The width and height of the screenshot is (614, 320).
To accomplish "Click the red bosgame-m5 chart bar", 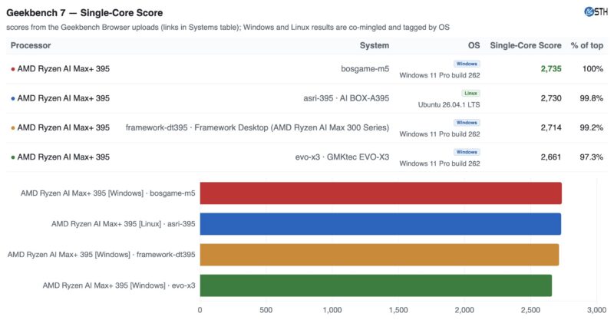I will coord(381,193).
